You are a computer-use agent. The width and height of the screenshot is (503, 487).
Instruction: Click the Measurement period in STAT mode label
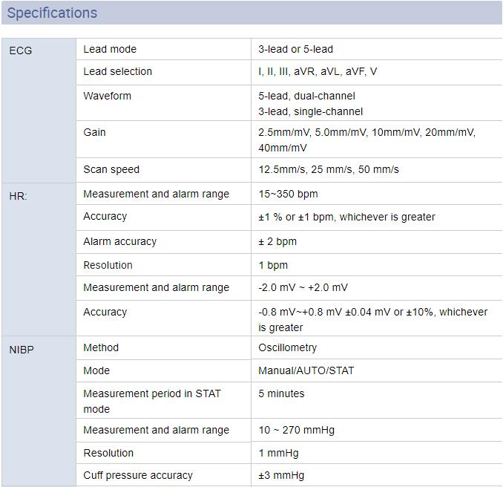click(x=152, y=402)
